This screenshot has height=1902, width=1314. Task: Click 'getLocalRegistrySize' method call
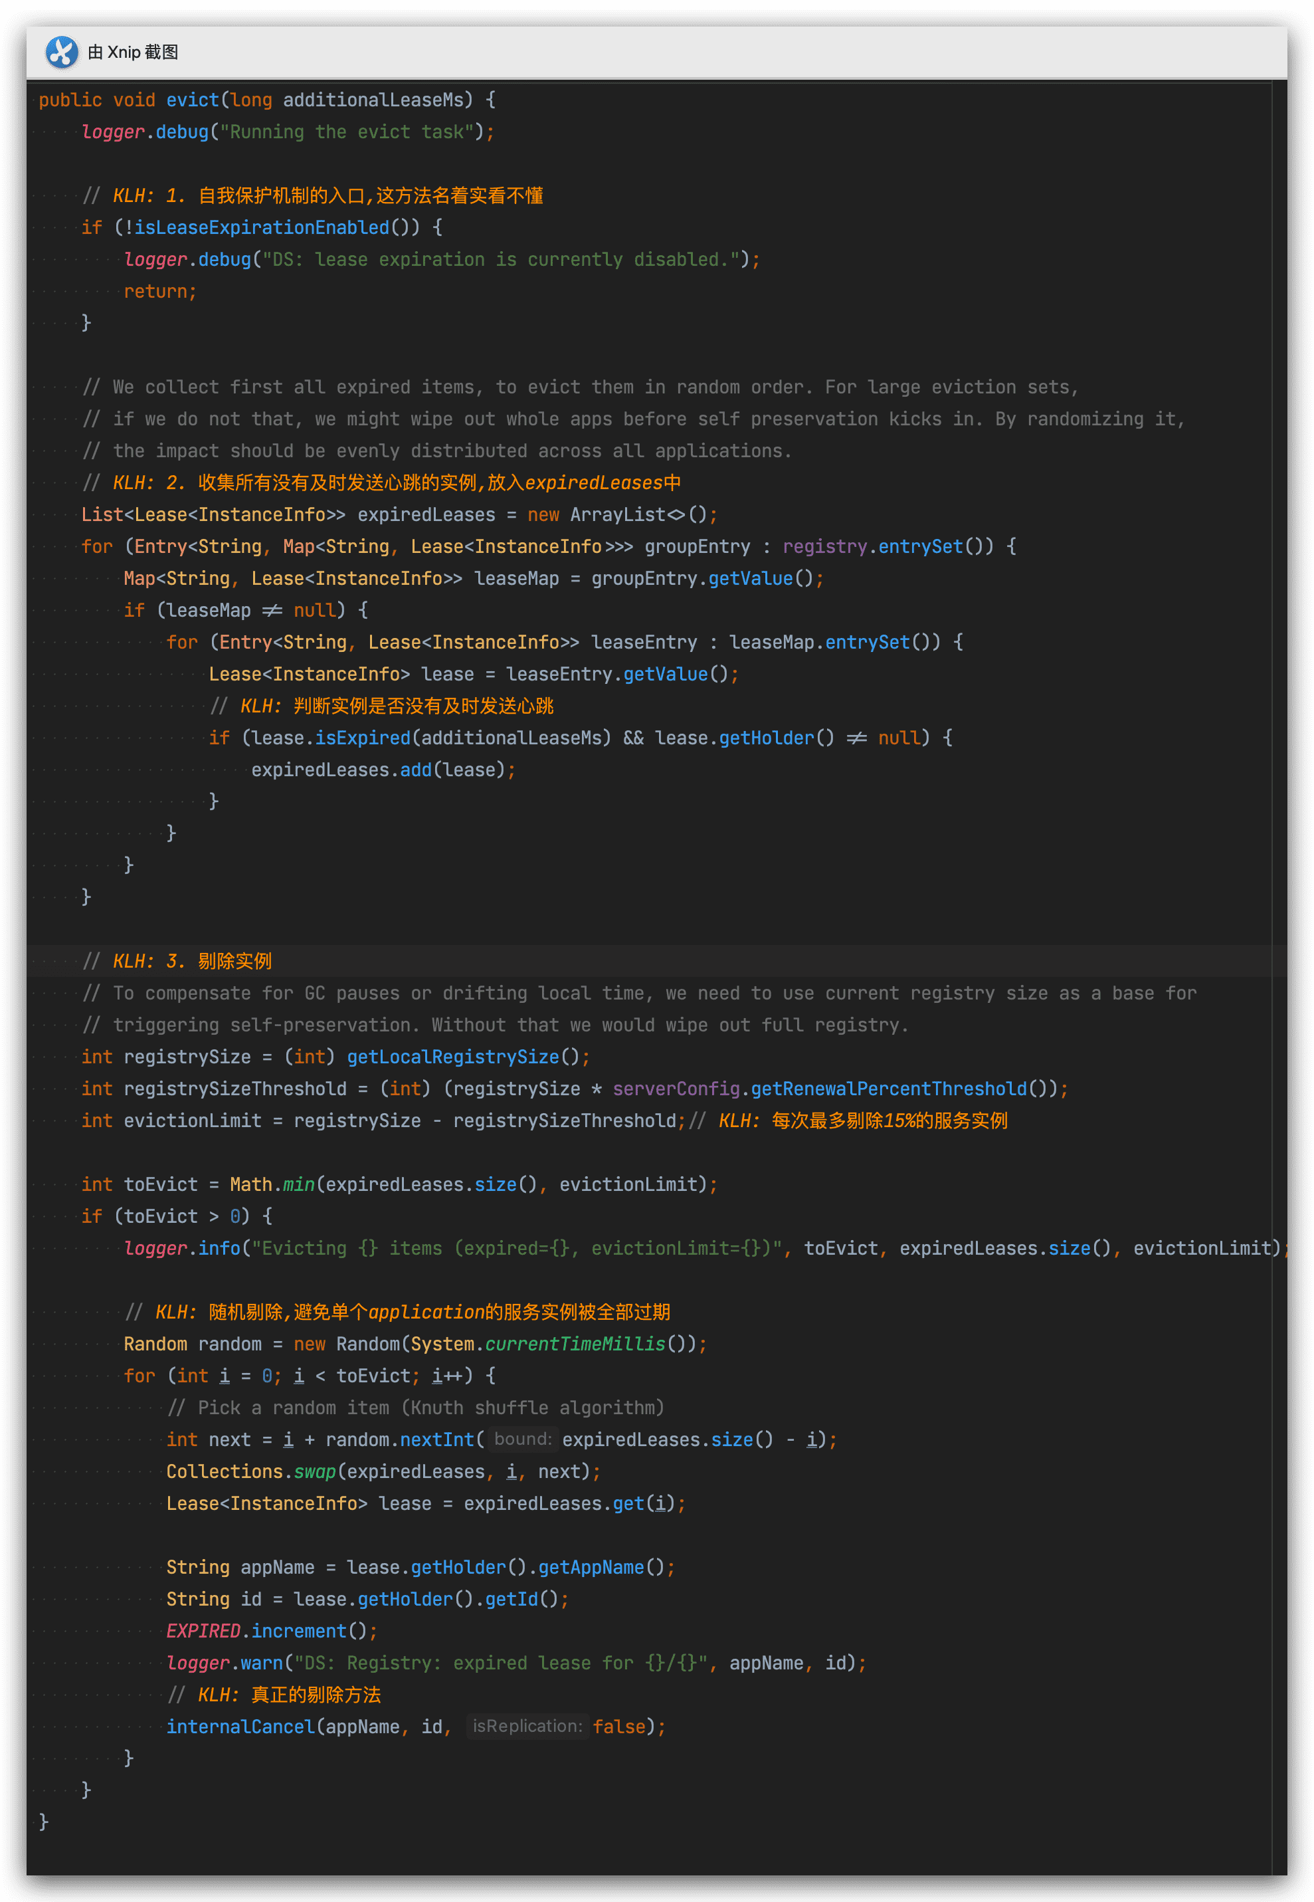point(453,1057)
